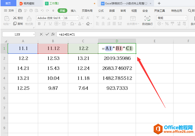Expand quick access toolbar customize arrow
The height and width of the screenshot is (136, 195).
(x=53, y=11)
